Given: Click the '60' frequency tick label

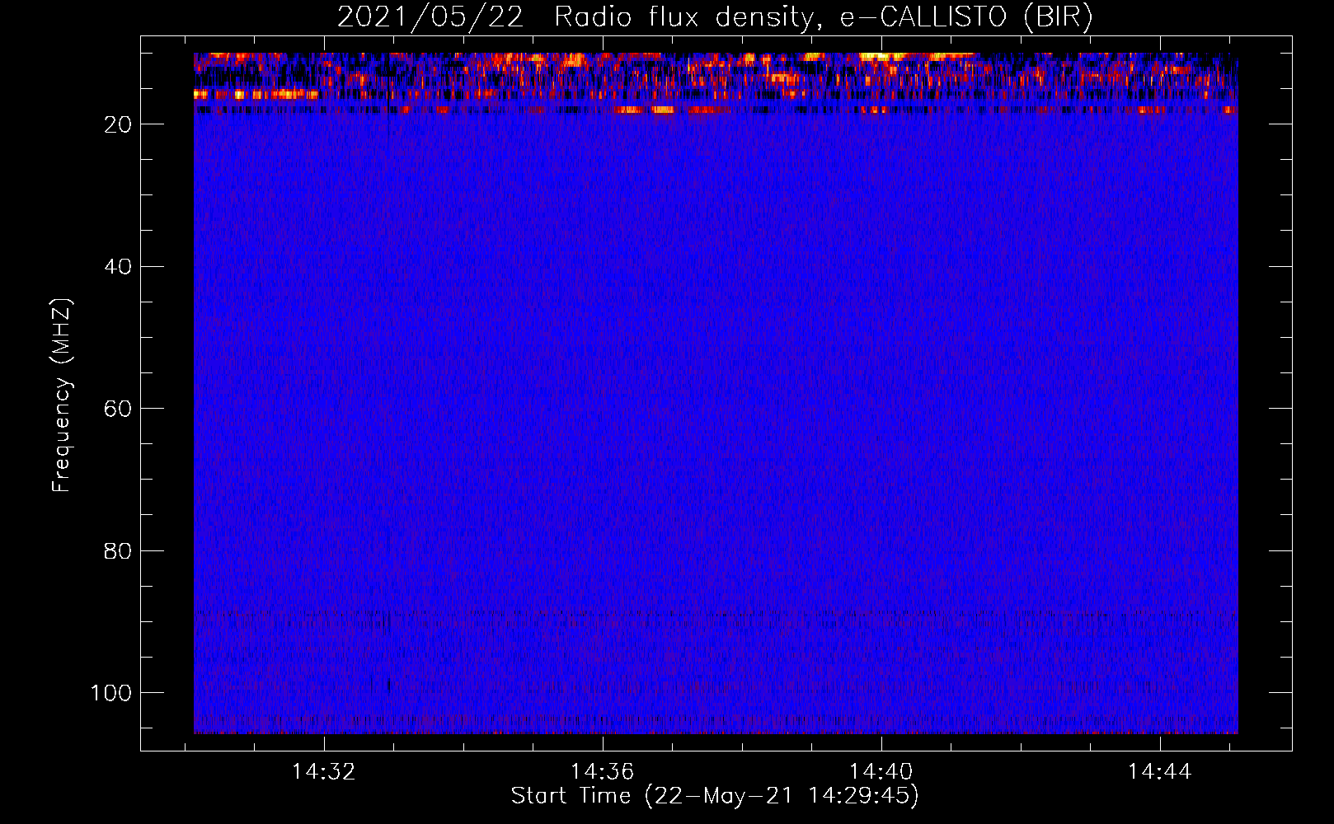Looking at the screenshot, I should pos(118,409).
